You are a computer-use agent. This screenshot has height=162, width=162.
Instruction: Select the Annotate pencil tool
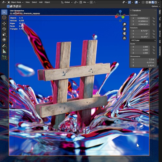[x=4, y=46]
